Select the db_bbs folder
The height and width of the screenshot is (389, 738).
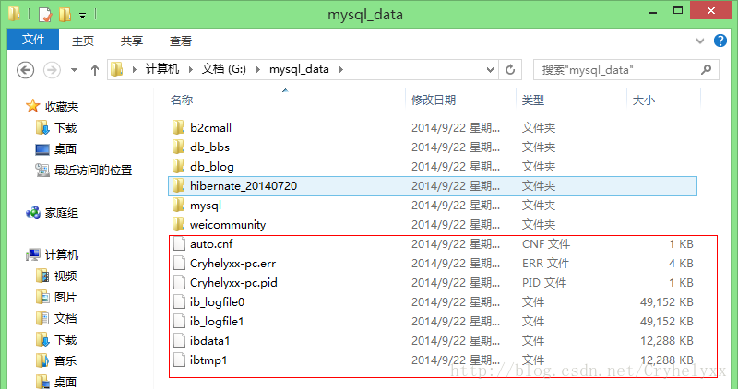[433, 147]
